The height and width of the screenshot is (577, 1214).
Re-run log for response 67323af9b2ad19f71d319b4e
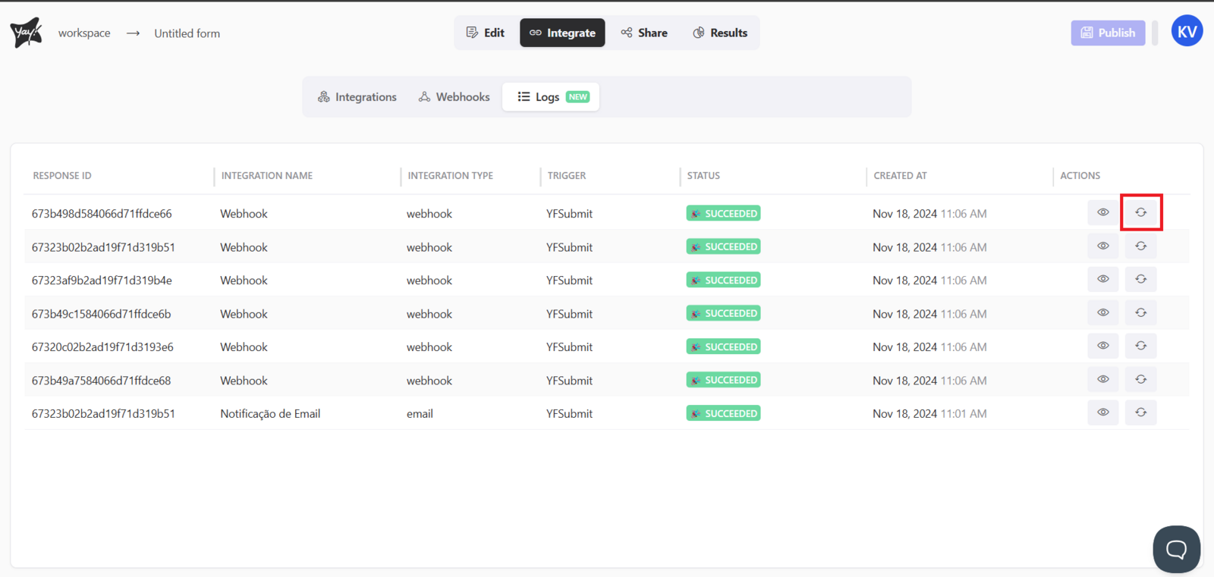[1140, 280]
